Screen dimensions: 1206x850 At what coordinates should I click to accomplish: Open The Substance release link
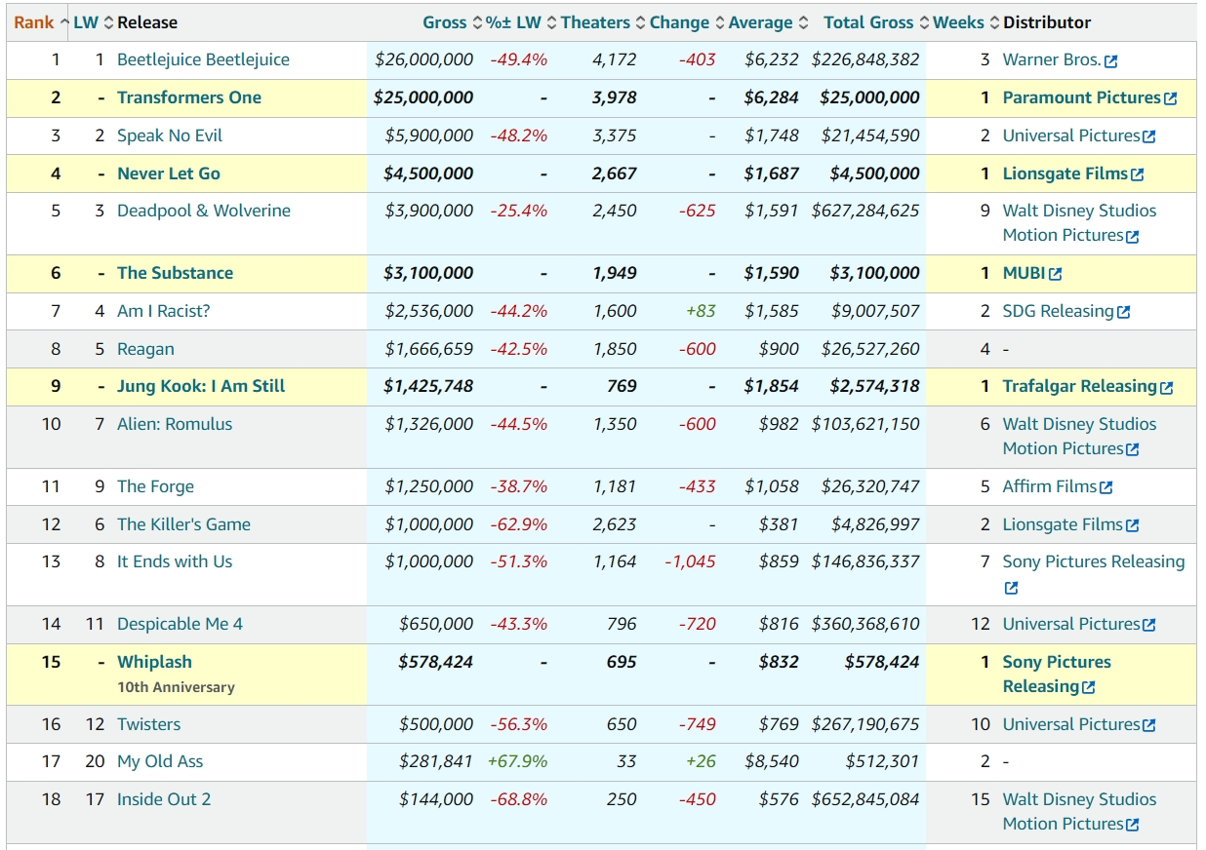click(175, 273)
